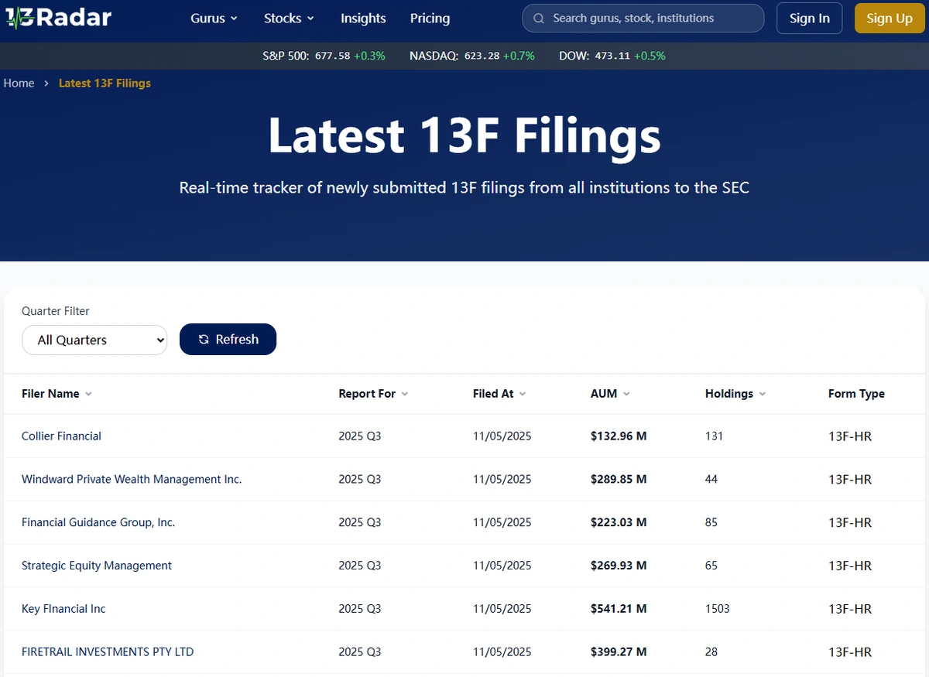Viewport: 929px width, 677px height.
Task: Switch to the Insights page
Action: tap(363, 18)
